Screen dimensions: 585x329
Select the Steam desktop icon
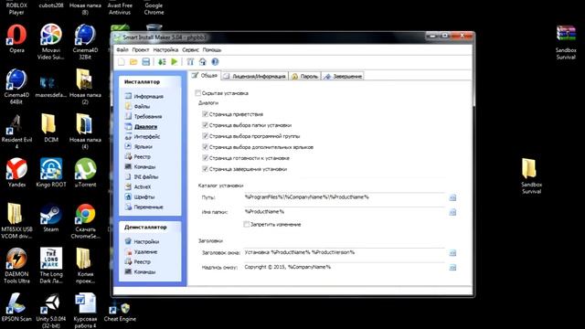coord(51,218)
